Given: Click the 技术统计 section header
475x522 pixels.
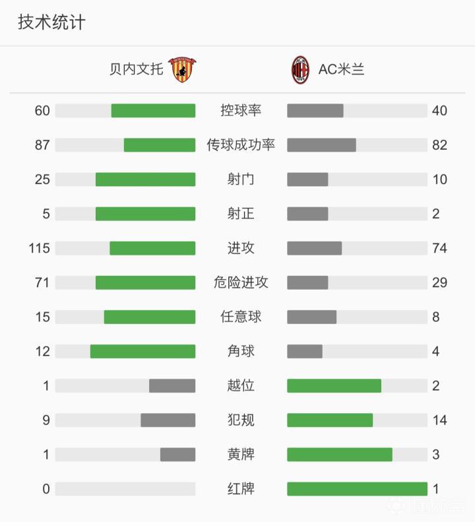Looking at the screenshot, I should (51, 22).
